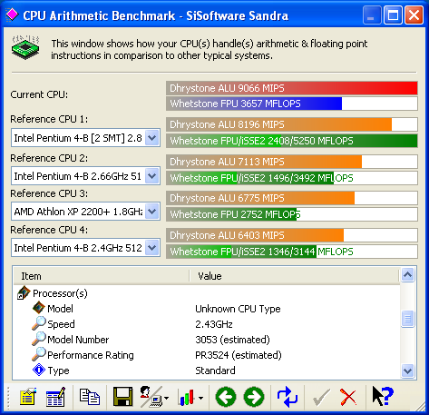
Task: Go forward with the green right arrow
Action: (254, 397)
